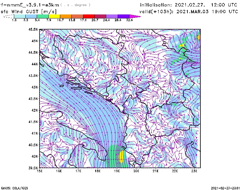Screen dimensions: 247x190
Task: Click the 42N latitude label
Action: tap(35, 110)
